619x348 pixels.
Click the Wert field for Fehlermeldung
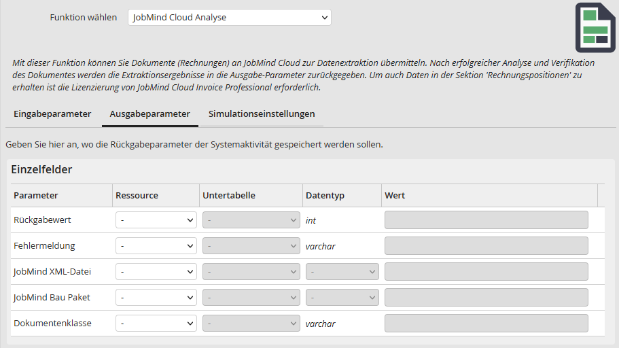tap(486, 246)
